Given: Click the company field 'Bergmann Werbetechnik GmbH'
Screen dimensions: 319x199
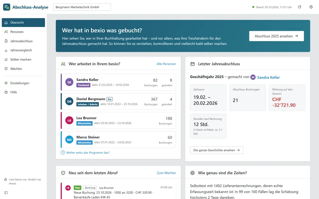Looking at the screenshot, I should [x=82, y=7].
